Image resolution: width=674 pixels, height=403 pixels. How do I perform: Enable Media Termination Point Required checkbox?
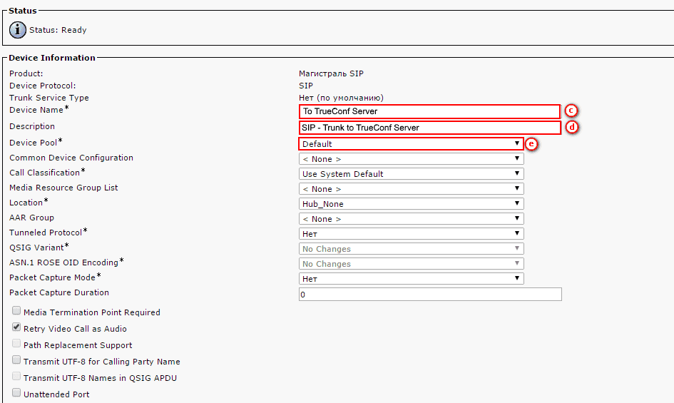16,310
